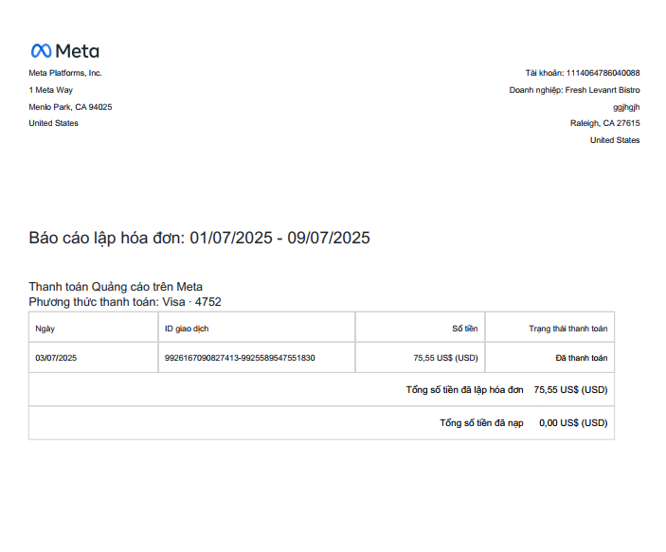Select account number 'Tài khoản: 1114064786040088'

click(583, 73)
